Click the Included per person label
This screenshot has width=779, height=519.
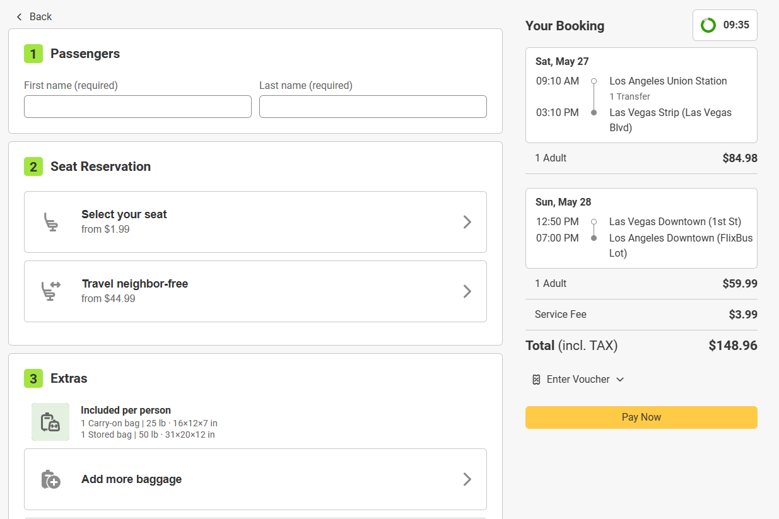click(x=126, y=411)
